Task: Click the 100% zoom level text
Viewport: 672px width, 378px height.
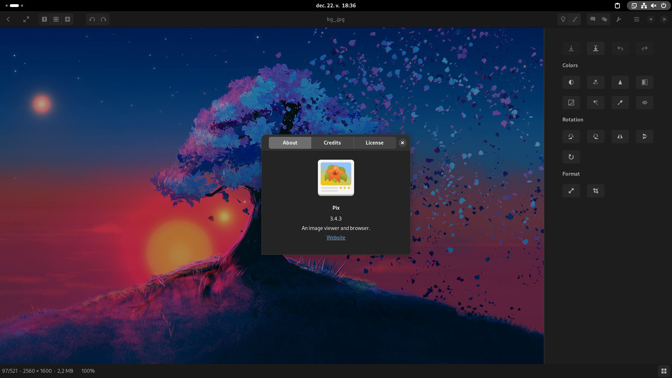Action: (x=88, y=371)
